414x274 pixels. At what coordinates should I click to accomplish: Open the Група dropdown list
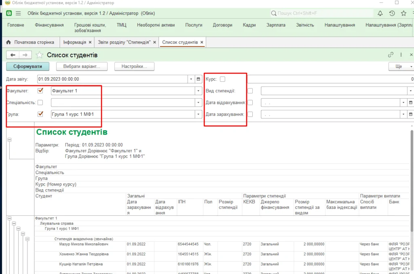(198, 114)
